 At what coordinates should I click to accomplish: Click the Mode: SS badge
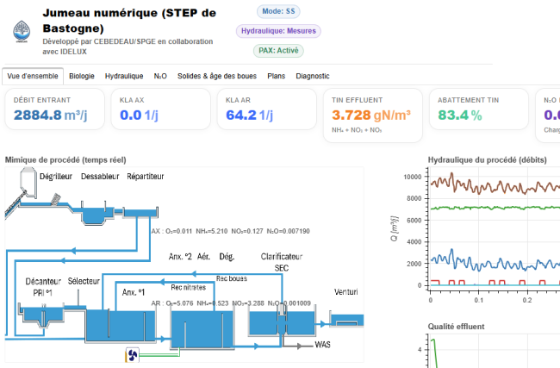[x=278, y=11]
